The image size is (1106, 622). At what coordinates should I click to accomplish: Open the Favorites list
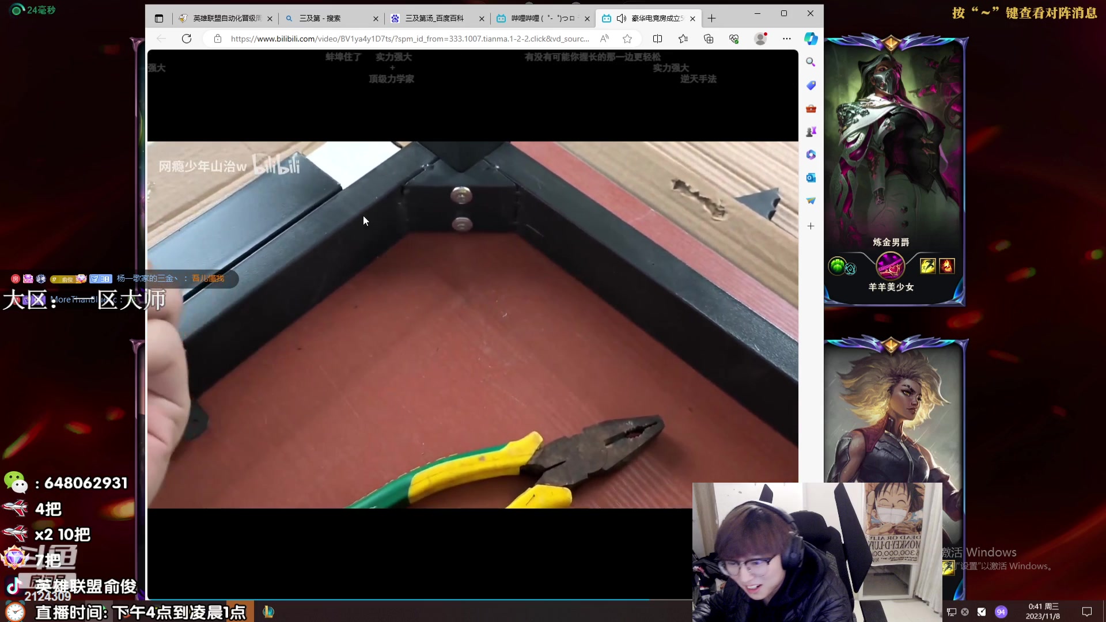pyautogui.click(x=683, y=39)
